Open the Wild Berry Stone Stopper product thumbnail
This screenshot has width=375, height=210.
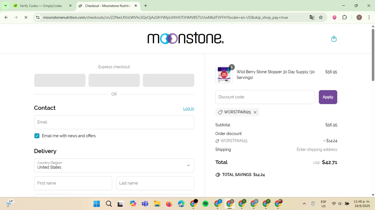coord(224,75)
